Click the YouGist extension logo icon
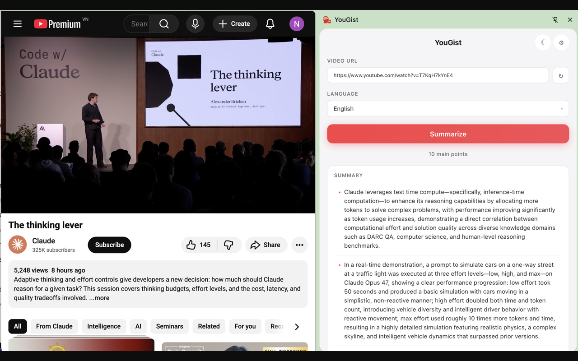578x361 pixels. coord(327,20)
